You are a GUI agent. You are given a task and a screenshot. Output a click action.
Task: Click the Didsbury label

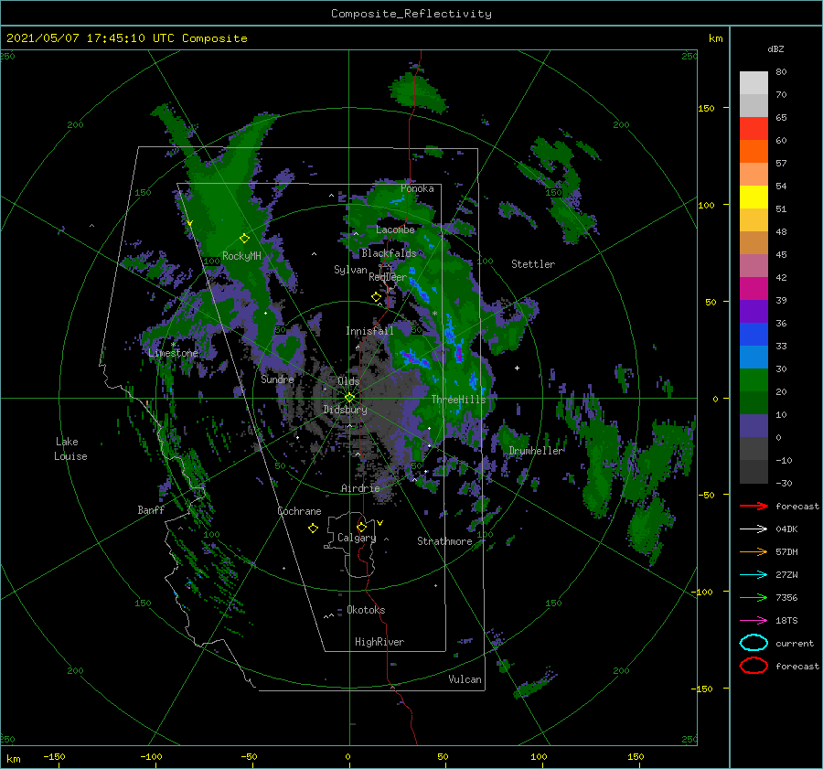(345, 410)
